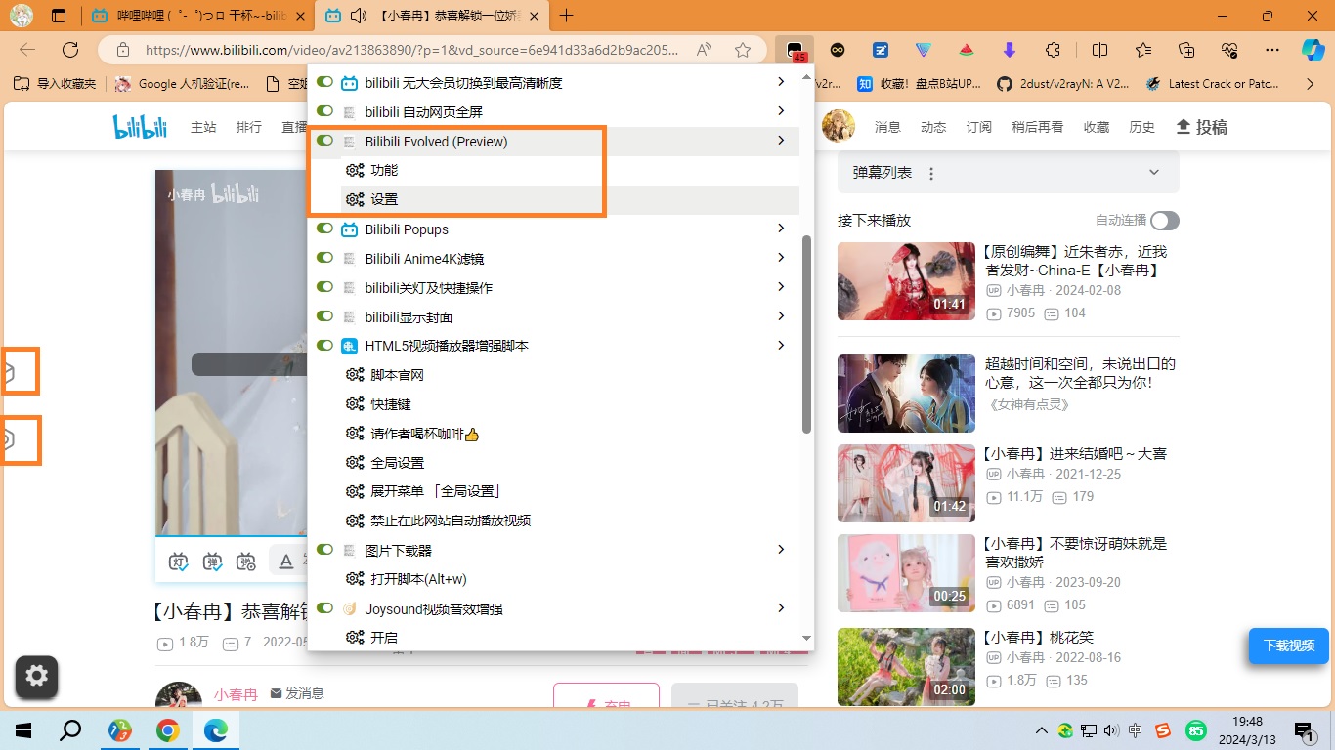This screenshot has height=750, width=1335.
Task: Toggle bilibili关灯及快捷操作 script switch
Action: 324,287
